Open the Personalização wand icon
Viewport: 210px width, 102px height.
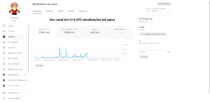(4, 64)
